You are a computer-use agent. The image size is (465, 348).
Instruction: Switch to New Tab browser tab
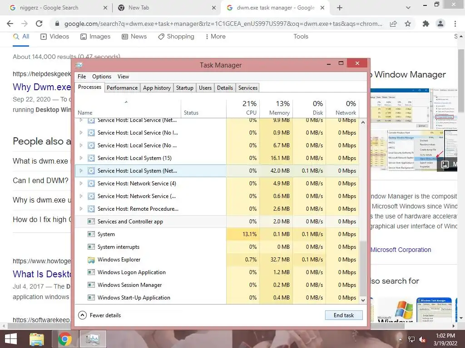tap(166, 8)
